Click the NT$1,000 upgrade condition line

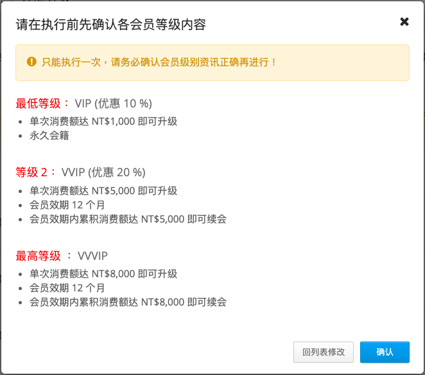click(103, 122)
